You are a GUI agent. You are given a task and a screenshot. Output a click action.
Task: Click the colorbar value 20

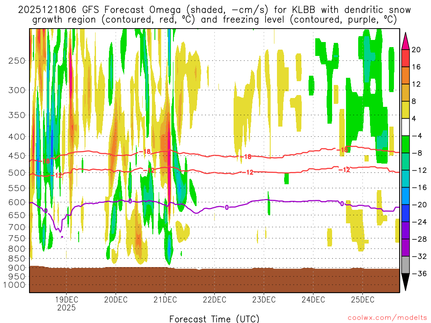[416, 50]
